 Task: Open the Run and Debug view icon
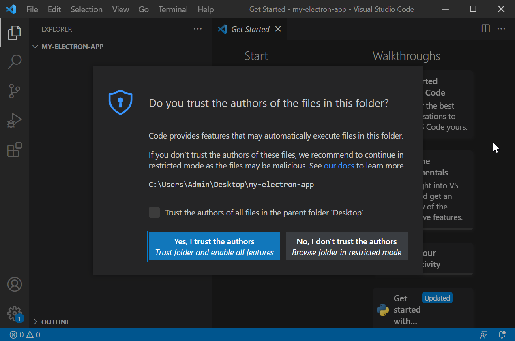pyautogui.click(x=14, y=121)
